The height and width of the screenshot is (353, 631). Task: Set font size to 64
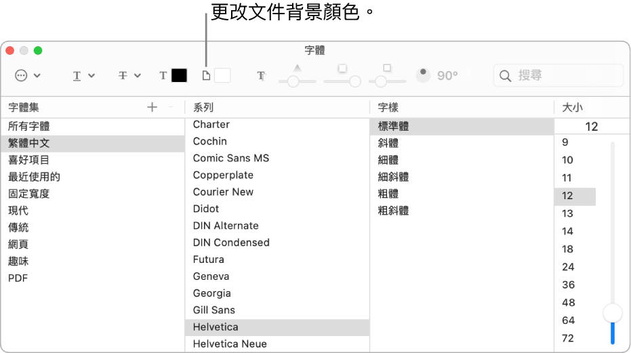coord(575,320)
